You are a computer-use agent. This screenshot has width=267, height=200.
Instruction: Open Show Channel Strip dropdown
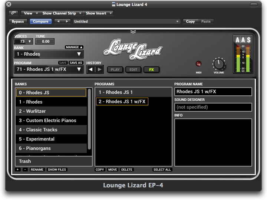(x=61, y=13)
